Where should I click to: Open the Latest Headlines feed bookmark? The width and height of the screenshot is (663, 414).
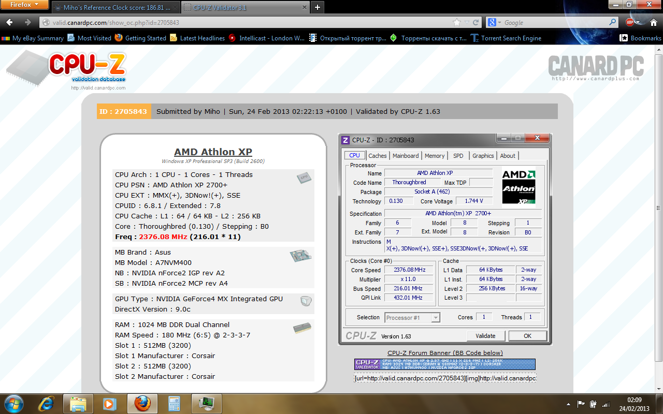point(197,38)
